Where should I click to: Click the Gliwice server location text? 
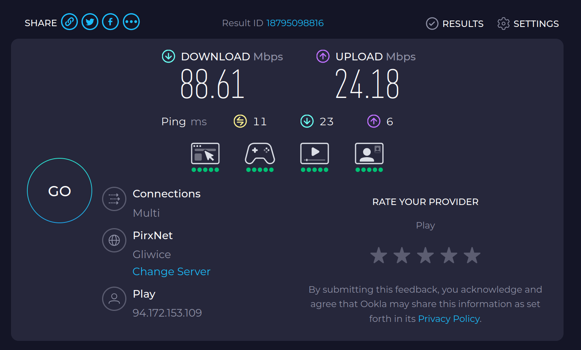[x=152, y=254]
